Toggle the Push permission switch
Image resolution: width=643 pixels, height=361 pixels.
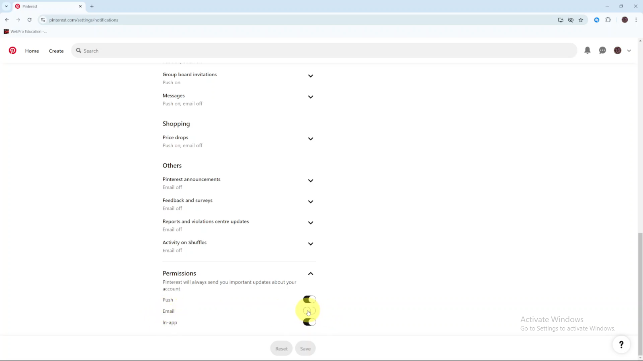coord(309,300)
